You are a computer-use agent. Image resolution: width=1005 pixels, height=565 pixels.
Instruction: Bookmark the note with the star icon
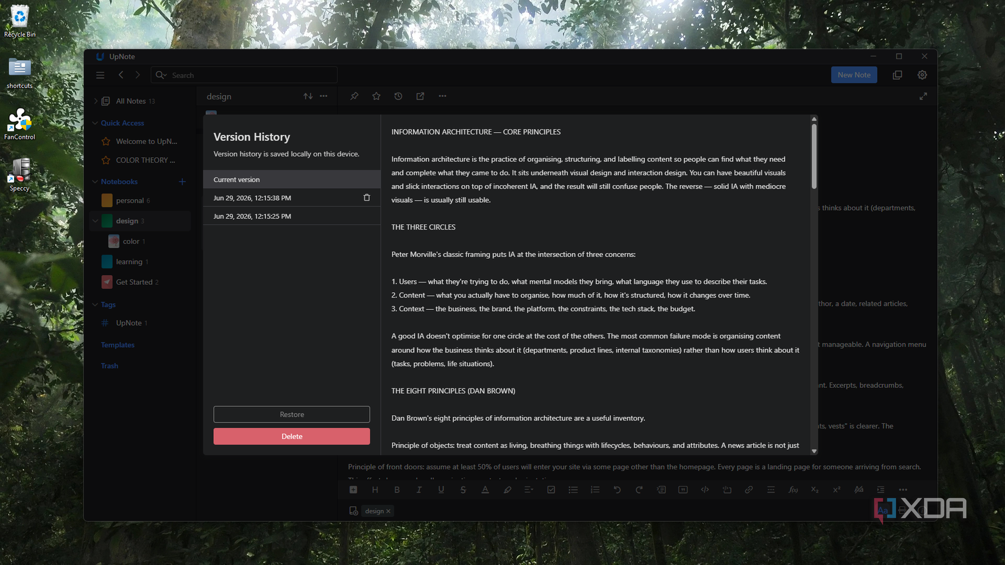click(376, 96)
